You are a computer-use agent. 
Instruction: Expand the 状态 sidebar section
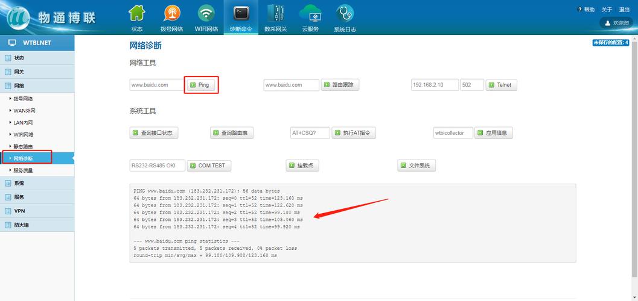37,58
